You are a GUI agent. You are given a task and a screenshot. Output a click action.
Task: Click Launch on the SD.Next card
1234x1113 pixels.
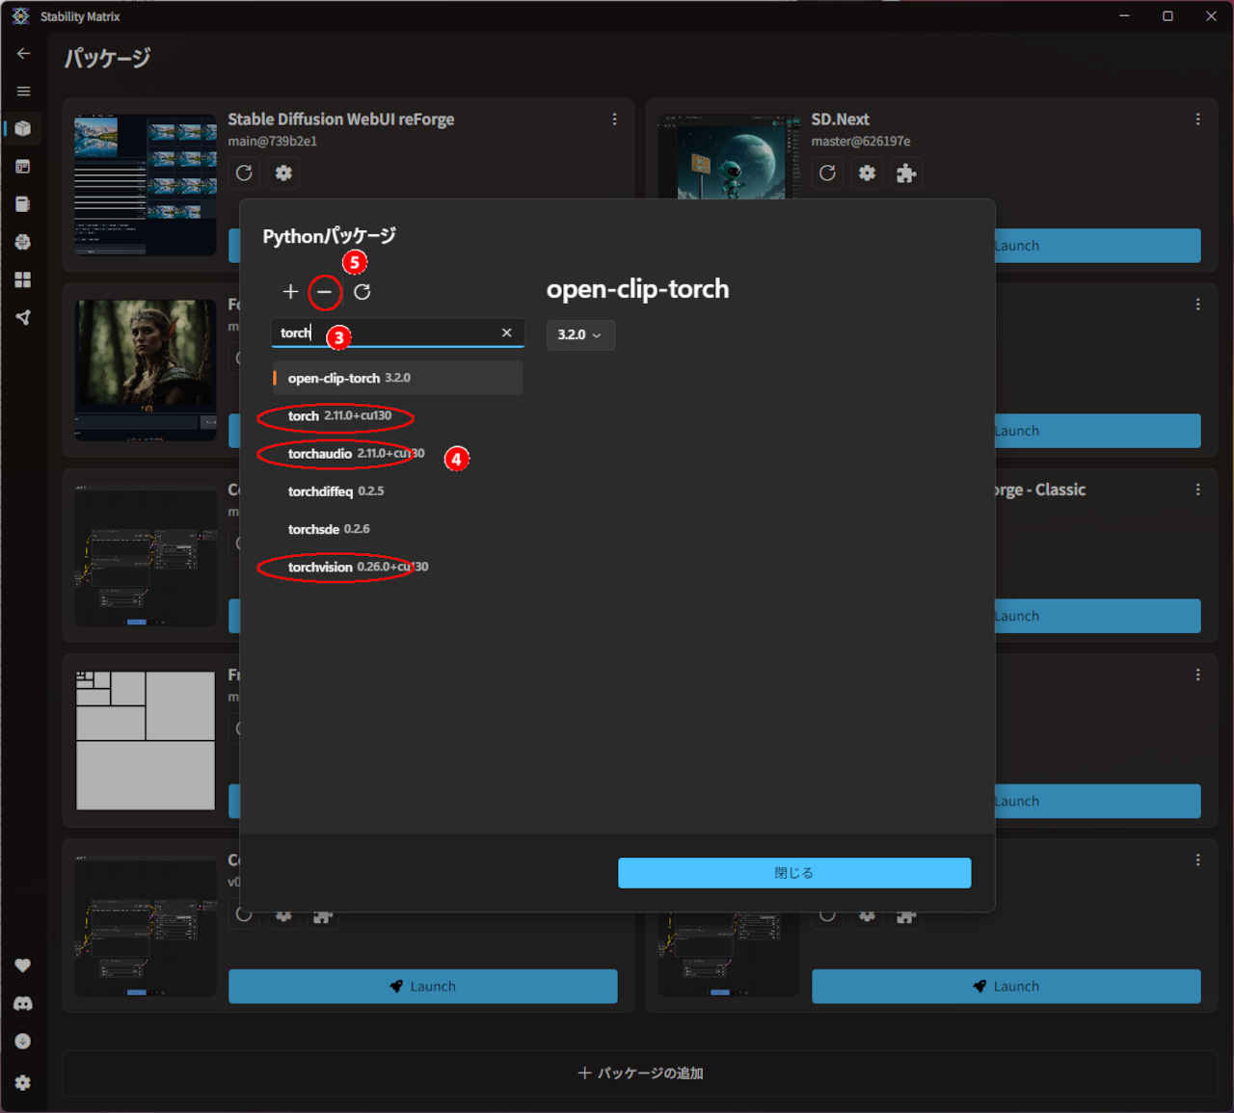point(1097,246)
